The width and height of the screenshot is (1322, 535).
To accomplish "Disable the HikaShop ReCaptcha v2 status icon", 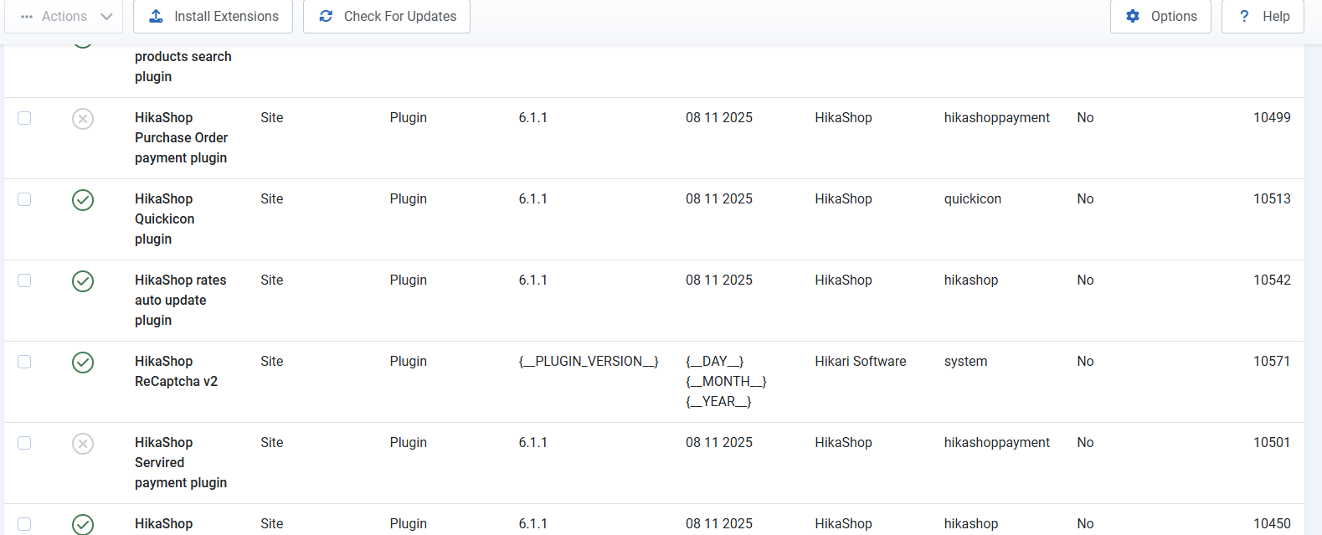I will 83,363.
